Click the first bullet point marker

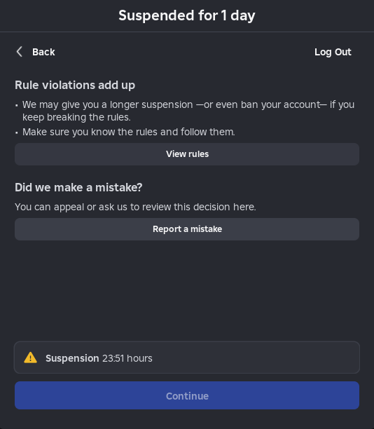[17, 105]
